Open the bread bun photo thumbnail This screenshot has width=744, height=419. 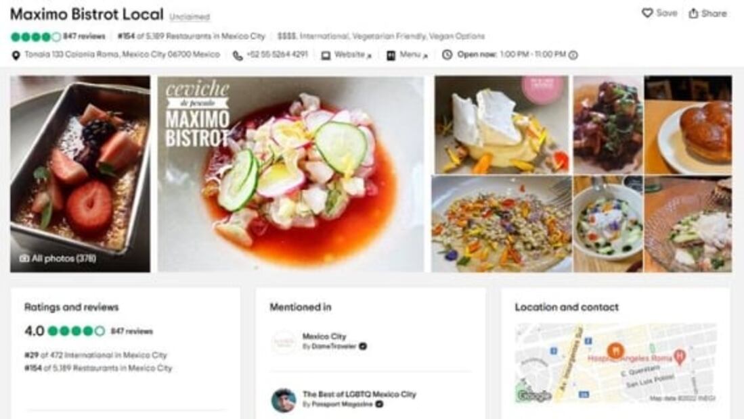(688, 126)
